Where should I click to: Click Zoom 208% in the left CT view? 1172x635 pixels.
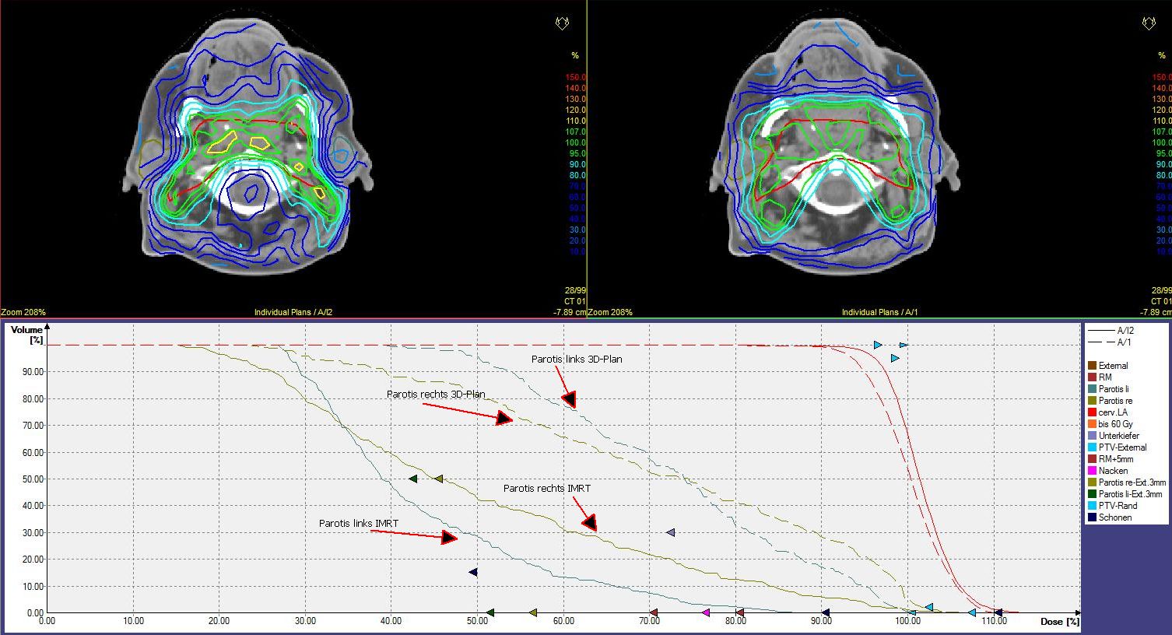[x=23, y=312]
